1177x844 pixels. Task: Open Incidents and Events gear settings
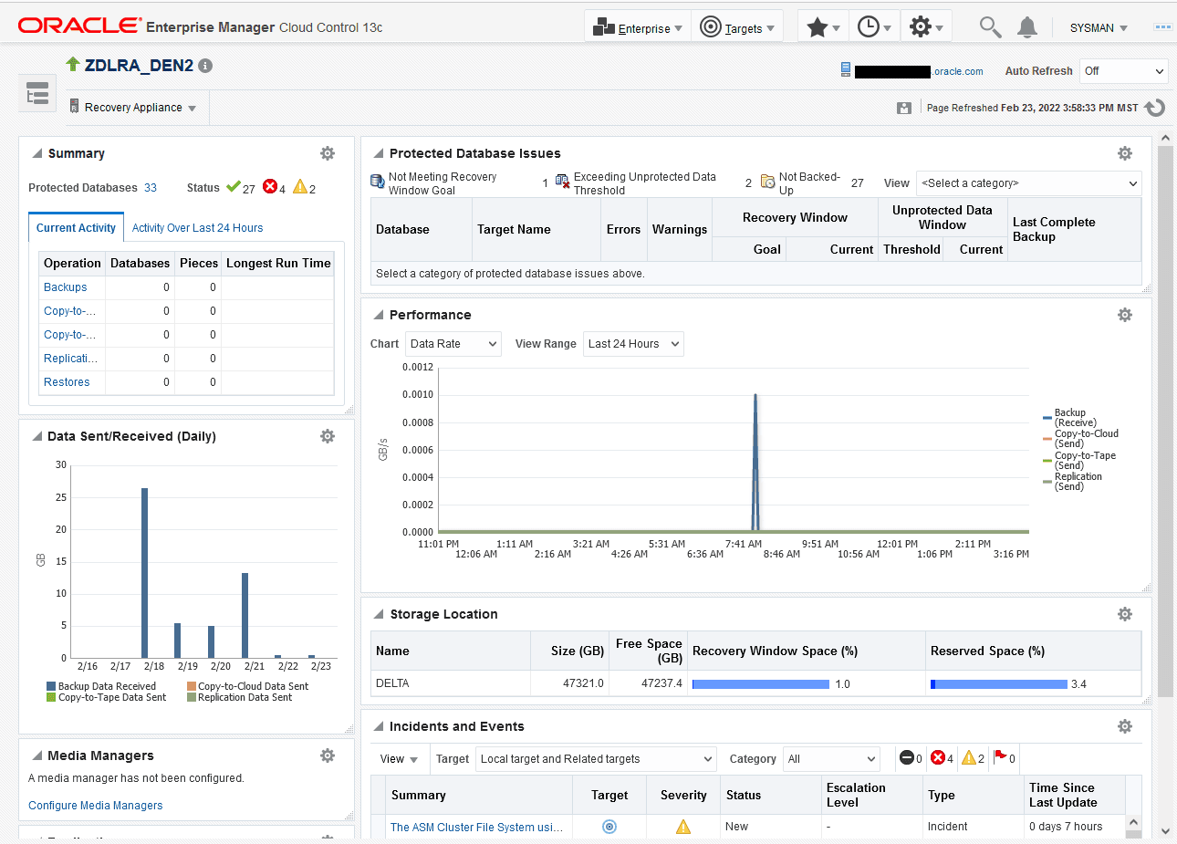(1125, 726)
